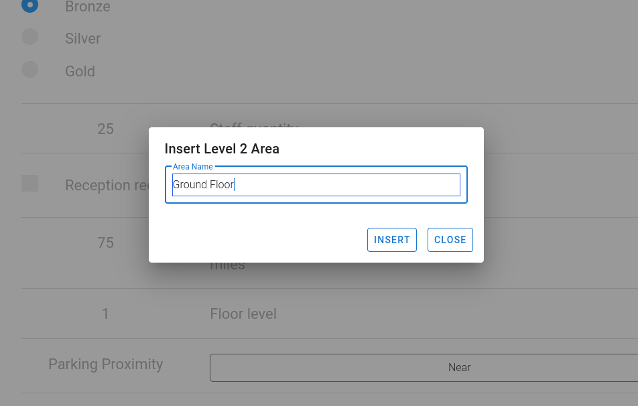This screenshot has height=406, width=638.
Task: Click the Area Name field label
Action: tap(193, 167)
